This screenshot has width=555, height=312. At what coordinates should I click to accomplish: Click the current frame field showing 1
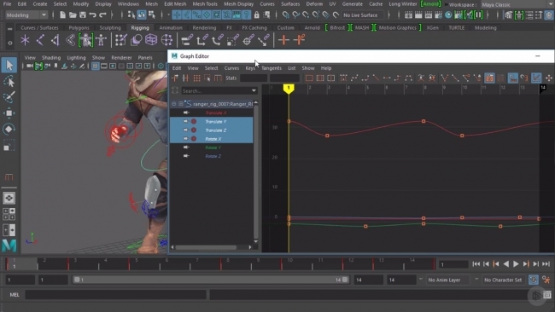[453, 264]
